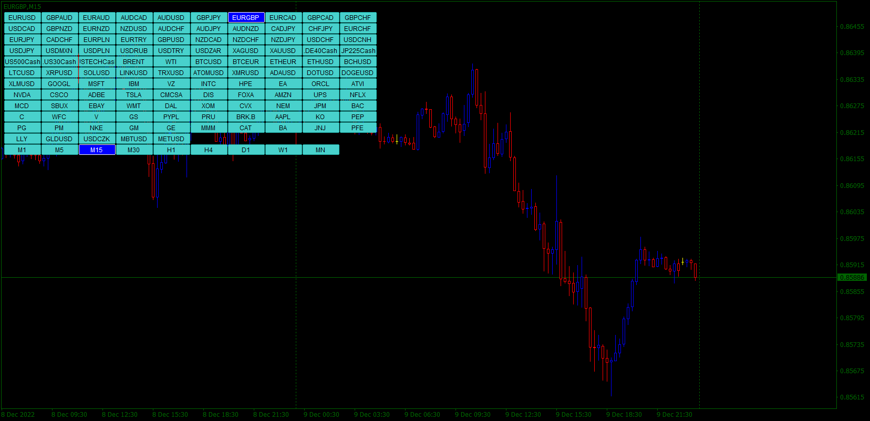Image resolution: width=870 pixels, height=421 pixels.
Task: Change timeframe to M30
Action: coord(134,150)
